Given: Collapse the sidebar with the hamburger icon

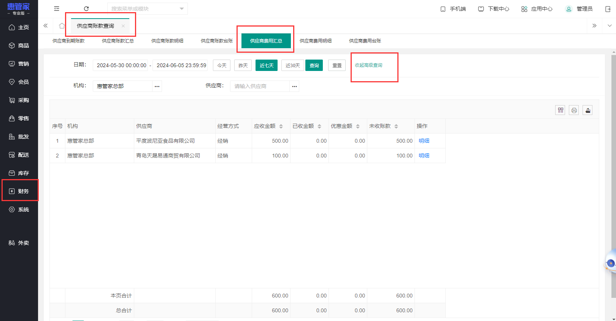Looking at the screenshot, I should point(57,9).
